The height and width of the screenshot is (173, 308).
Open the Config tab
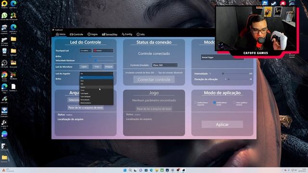pyautogui.click(x=127, y=34)
